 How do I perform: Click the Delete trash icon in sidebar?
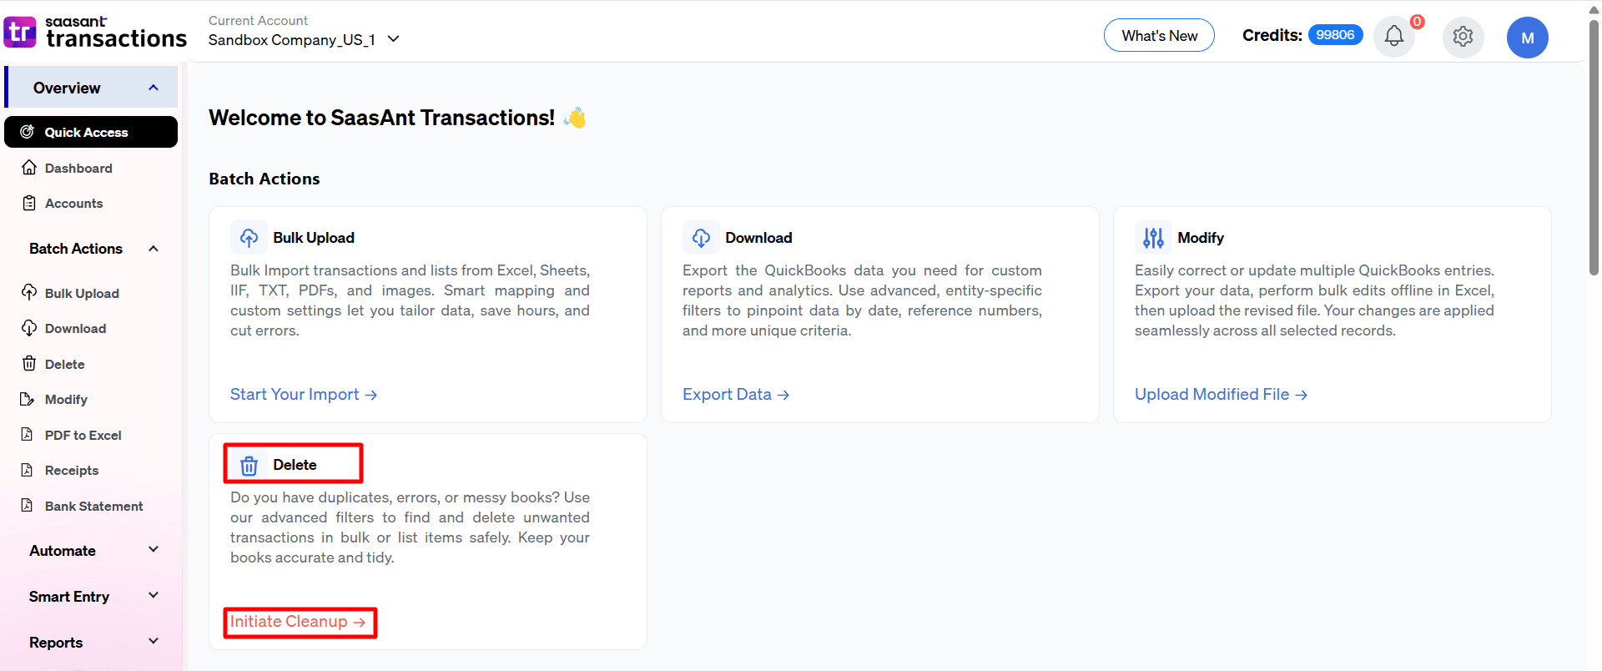click(29, 364)
